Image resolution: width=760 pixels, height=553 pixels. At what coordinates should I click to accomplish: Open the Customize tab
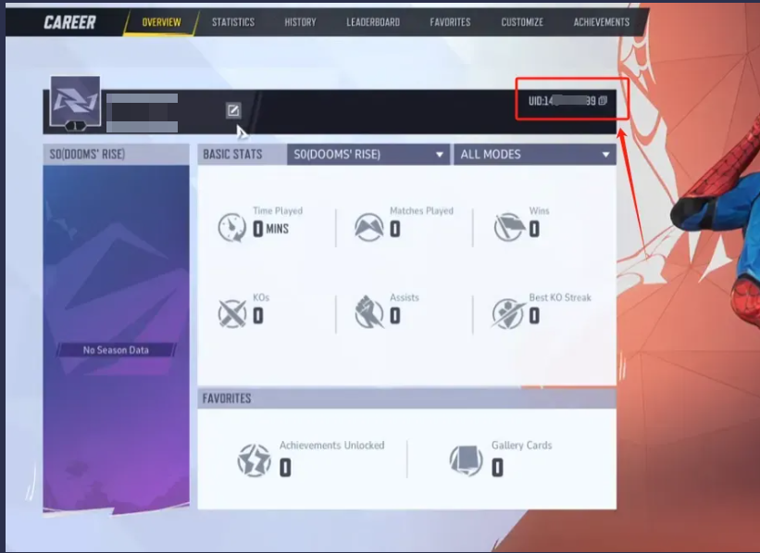click(522, 22)
